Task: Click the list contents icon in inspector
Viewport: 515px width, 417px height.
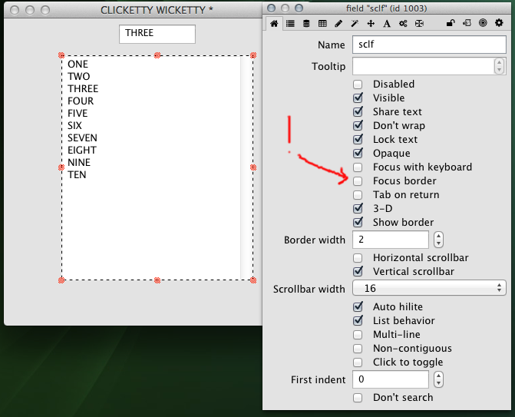Action: click(x=291, y=24)
